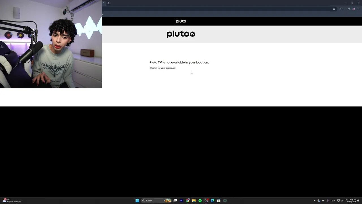This screenshot has width=362, height=204.
Task: Open the network status tray icon
Action: [339, 201]
